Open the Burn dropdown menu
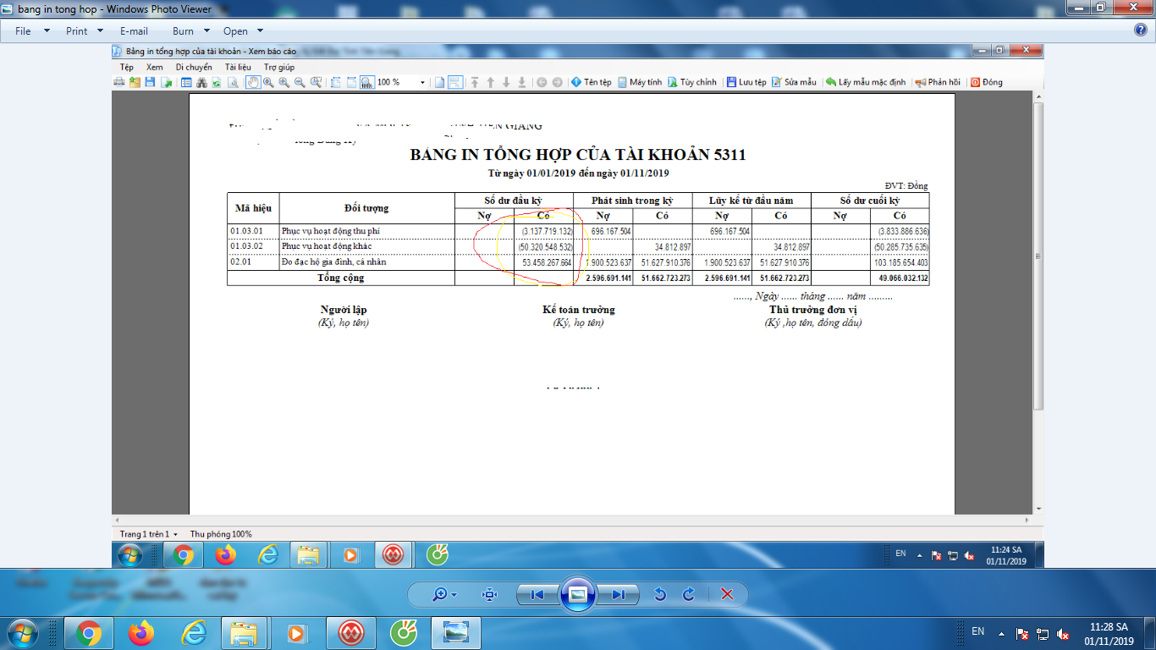The width and height of the screenshot is (1156, 650). pos(190,31)
